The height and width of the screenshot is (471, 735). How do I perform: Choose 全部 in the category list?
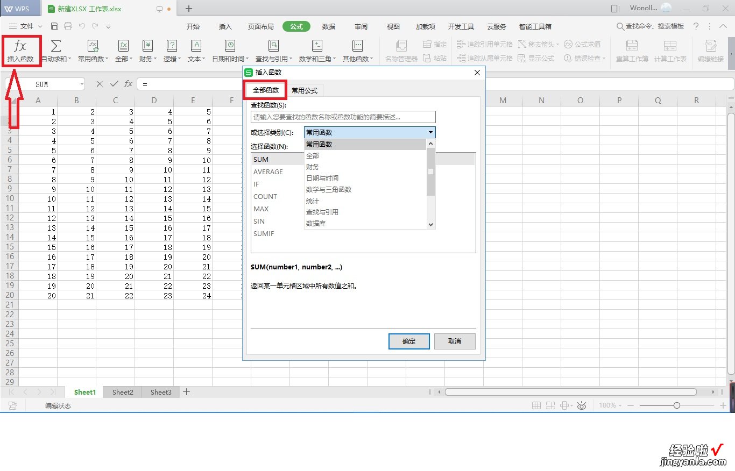tap(366, 155)
